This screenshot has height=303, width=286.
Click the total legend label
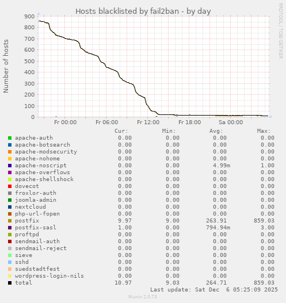coord(24,283)
